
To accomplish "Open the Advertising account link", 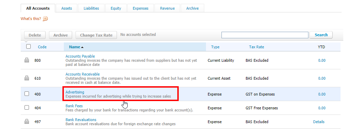I will tap(75, 92).
